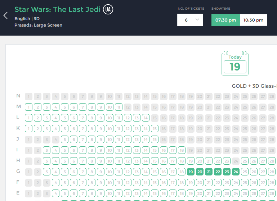Image resolution: width=277 pixels, height=201 pixels.
Task: Click the row G label
Action: [x=18, y=171]
